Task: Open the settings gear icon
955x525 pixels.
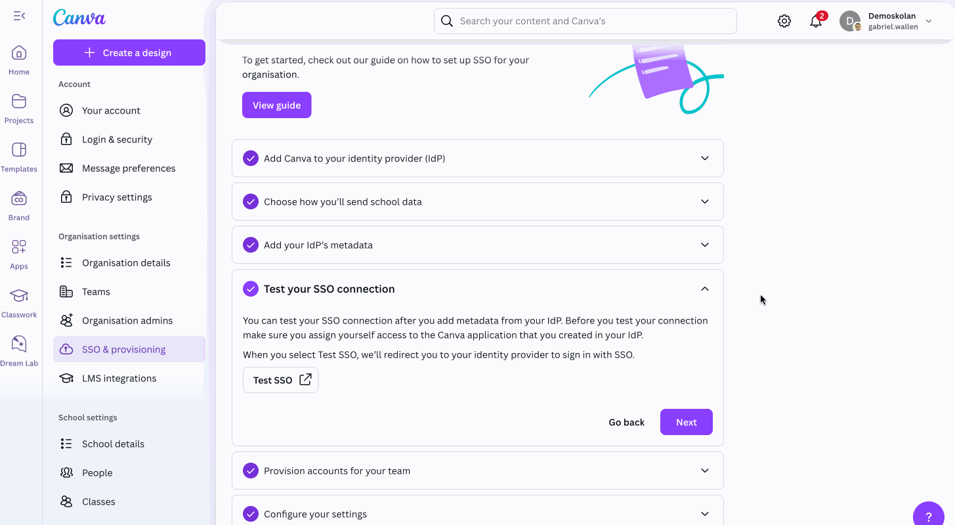Action: 784,21
